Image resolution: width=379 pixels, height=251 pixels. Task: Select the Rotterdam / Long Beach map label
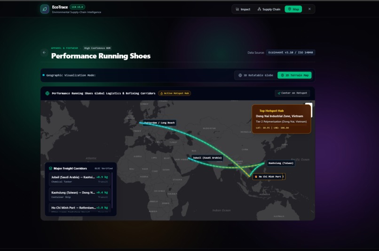point(159,123)
